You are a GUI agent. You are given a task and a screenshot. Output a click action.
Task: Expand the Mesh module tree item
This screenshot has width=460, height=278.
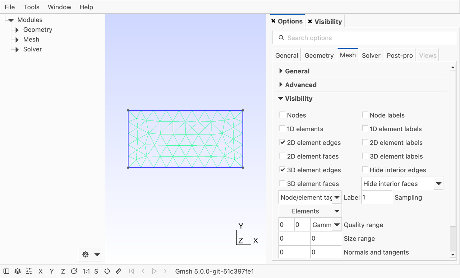tap(17, 40)
